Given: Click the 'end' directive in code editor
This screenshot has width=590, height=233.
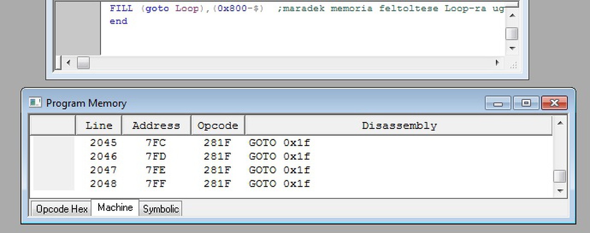Looking at the screenshot, I should [x=118, y=21].
